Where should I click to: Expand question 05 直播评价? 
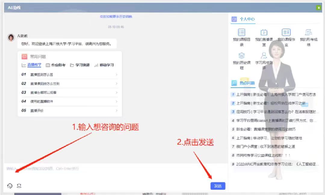tap(116, 110)
